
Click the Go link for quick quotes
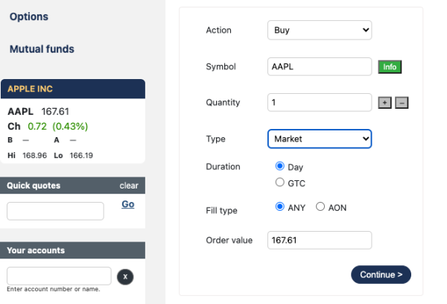pos(127,203)
